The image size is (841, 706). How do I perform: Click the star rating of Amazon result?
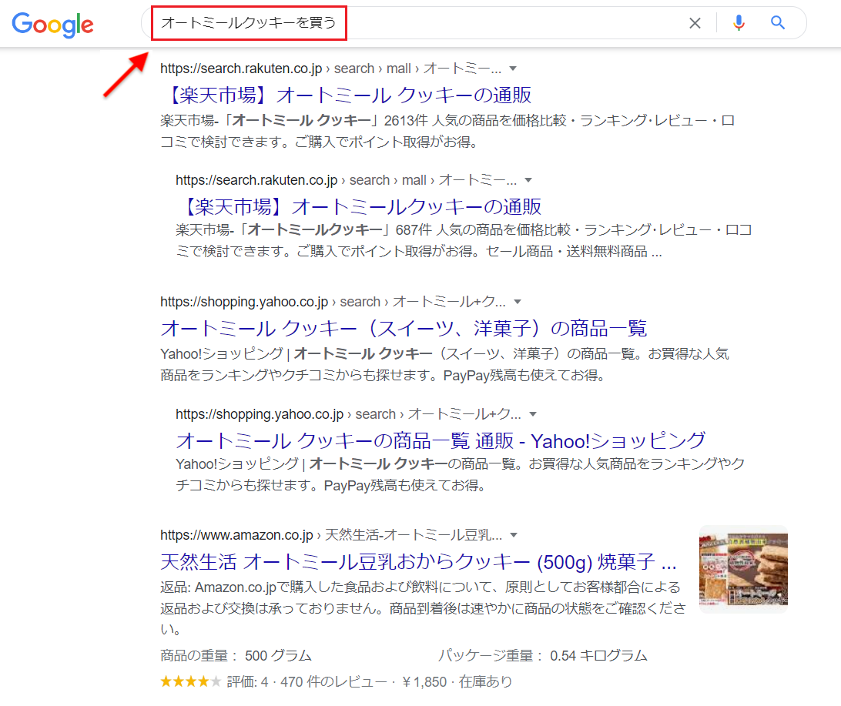pyautogui.click(x=190, y=682)
